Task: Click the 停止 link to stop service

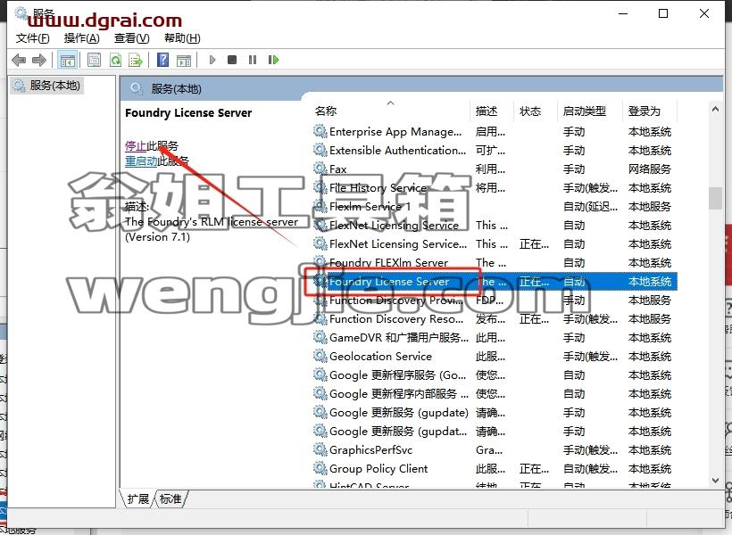Action: click(136, 146)
